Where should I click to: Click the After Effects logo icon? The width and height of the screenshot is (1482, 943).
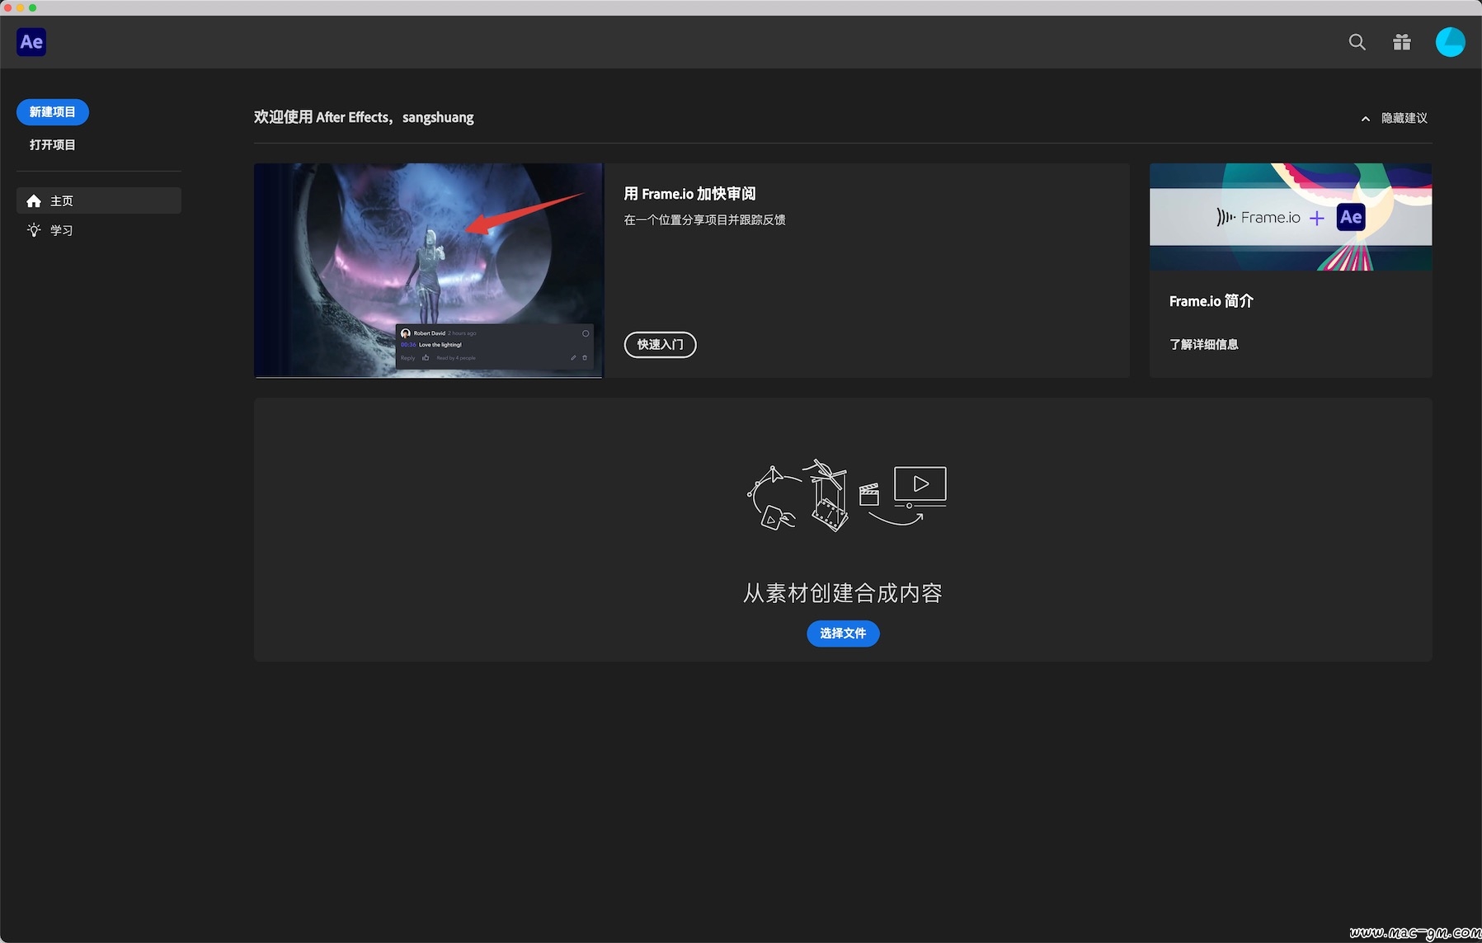(x=31, y=42)
